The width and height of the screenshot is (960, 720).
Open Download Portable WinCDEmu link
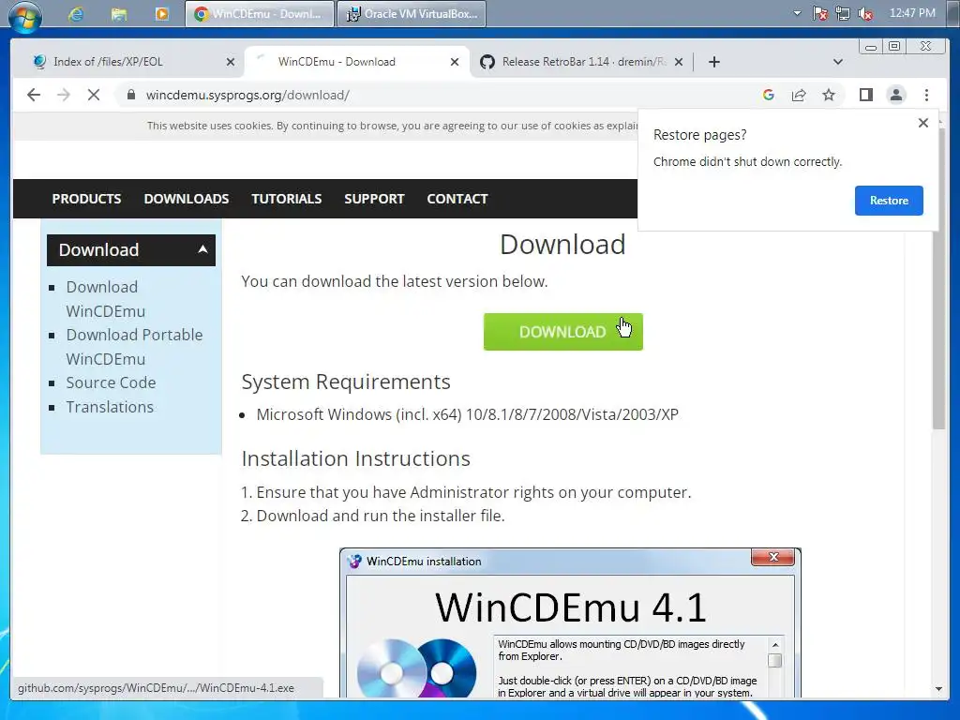(x=134, y=347)
